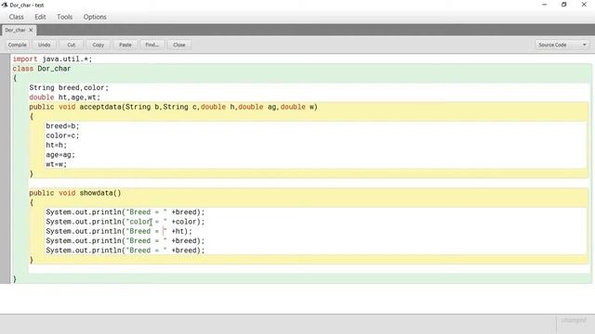Click the showdata() method signature
The width and height of the screenshot is (595, 334).
click(x=75, y=193)
